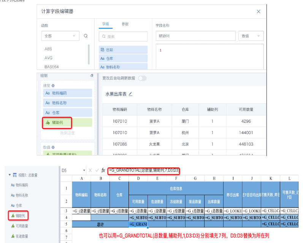The image size is (303, 243).
Task: Click the formula bar cancel X icon
Action: [90, 170]
